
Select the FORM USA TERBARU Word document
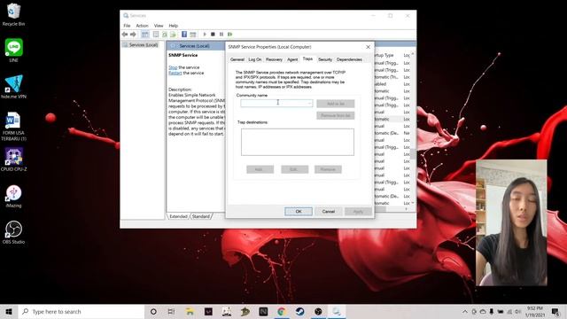pos(13,126)
